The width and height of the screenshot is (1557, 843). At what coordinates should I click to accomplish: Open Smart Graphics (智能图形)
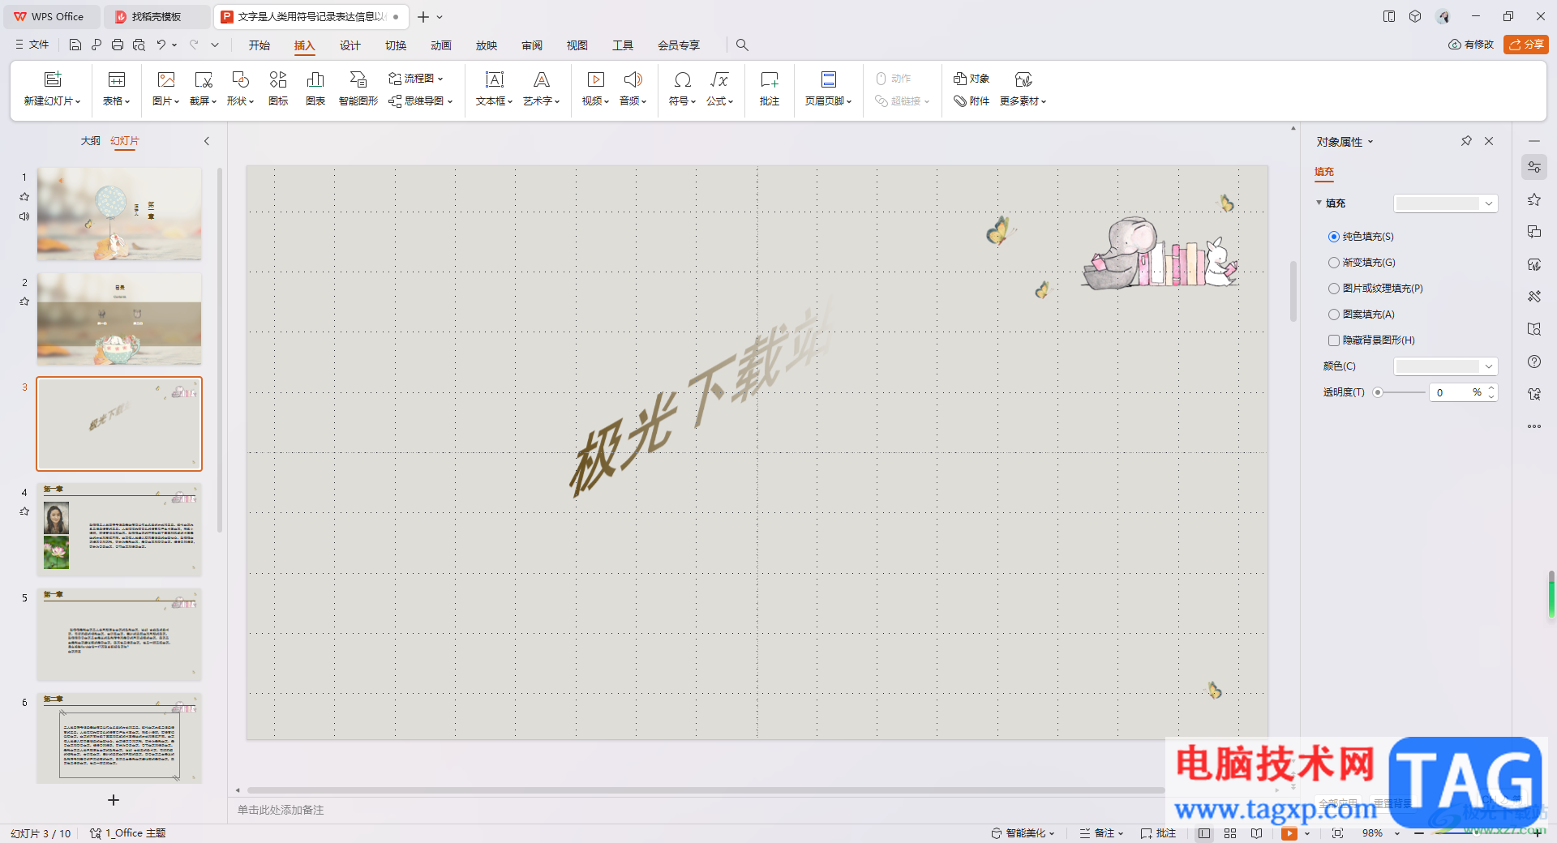358,79
